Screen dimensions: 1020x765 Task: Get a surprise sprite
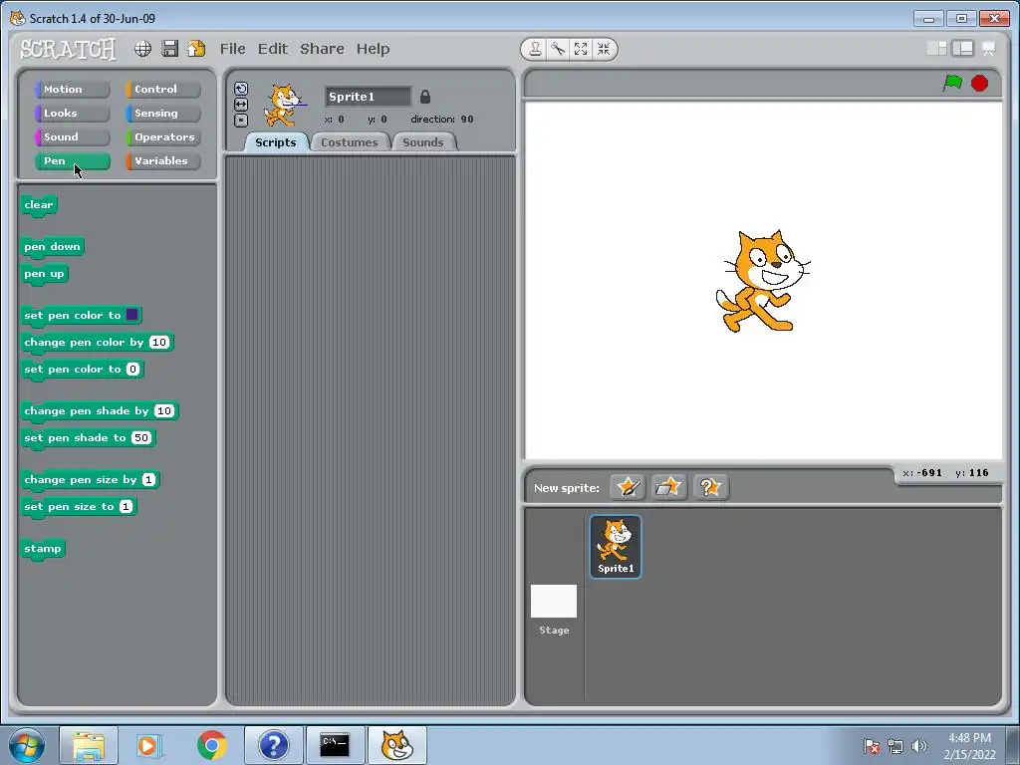coord(710,487)
